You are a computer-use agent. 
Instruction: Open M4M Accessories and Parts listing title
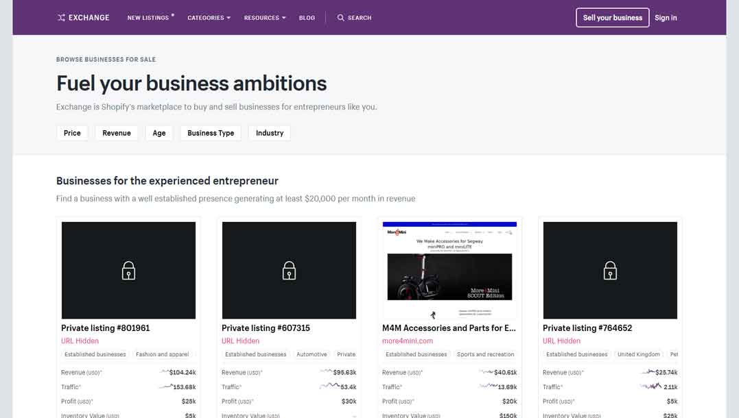(449, 328)
